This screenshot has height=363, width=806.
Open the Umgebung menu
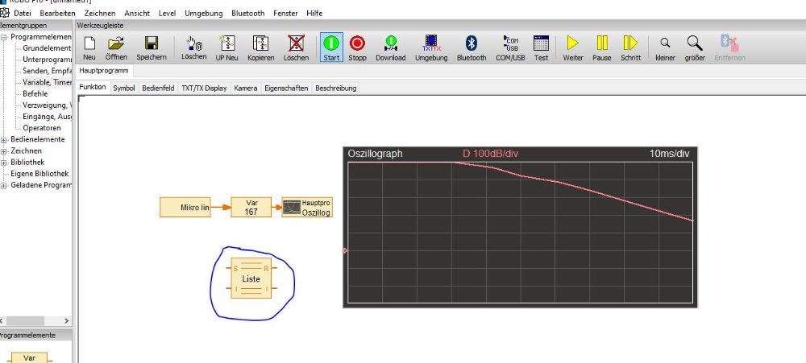(x=204, y=14)
